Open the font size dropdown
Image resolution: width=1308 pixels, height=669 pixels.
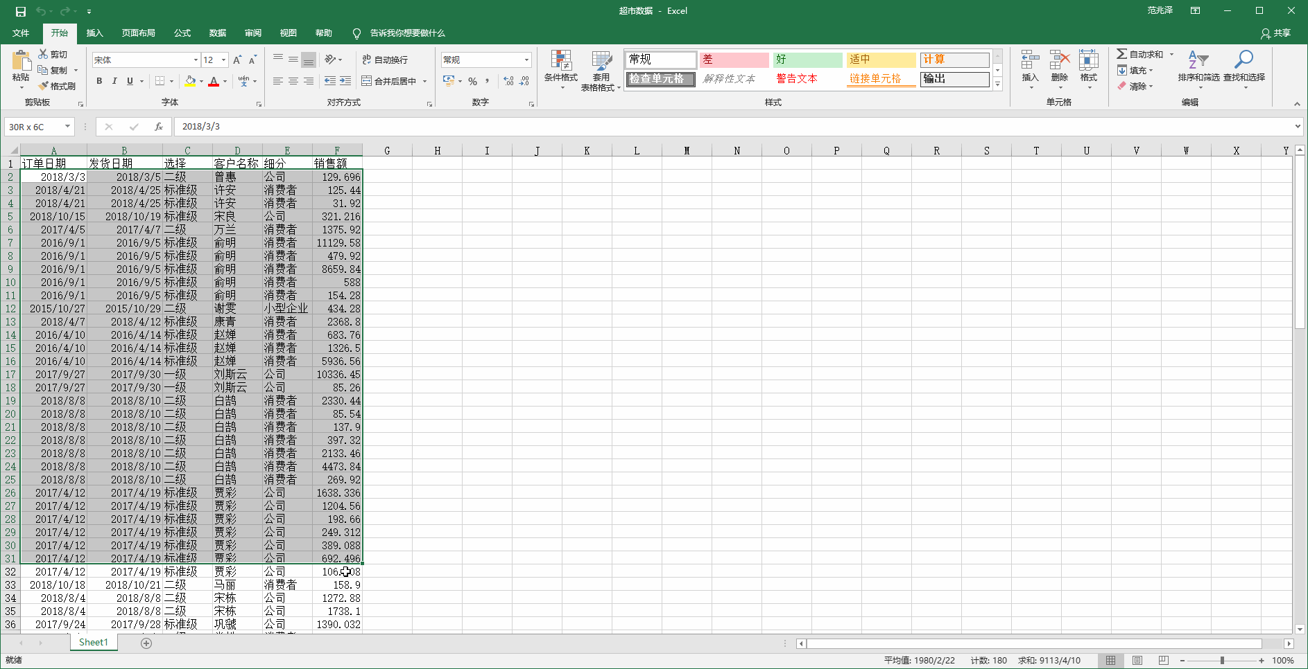pyautogui.click(x=223, y=60)
